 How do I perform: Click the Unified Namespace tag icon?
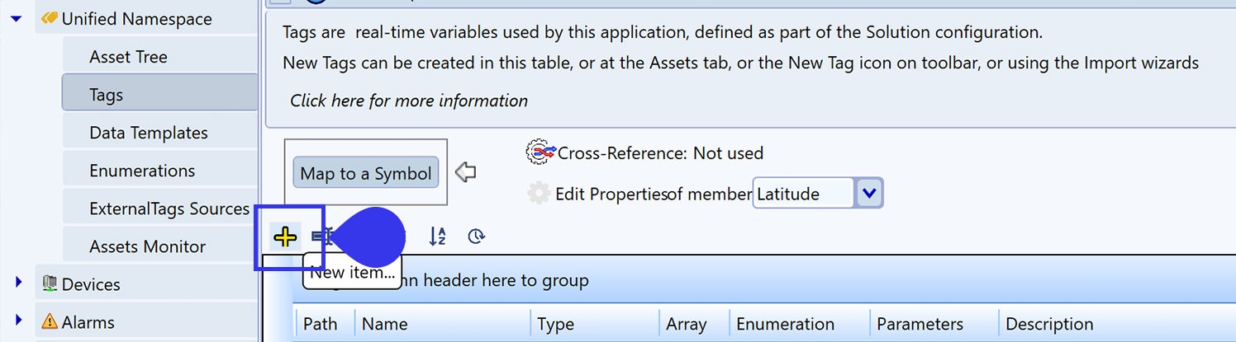(x=50, y=19)
